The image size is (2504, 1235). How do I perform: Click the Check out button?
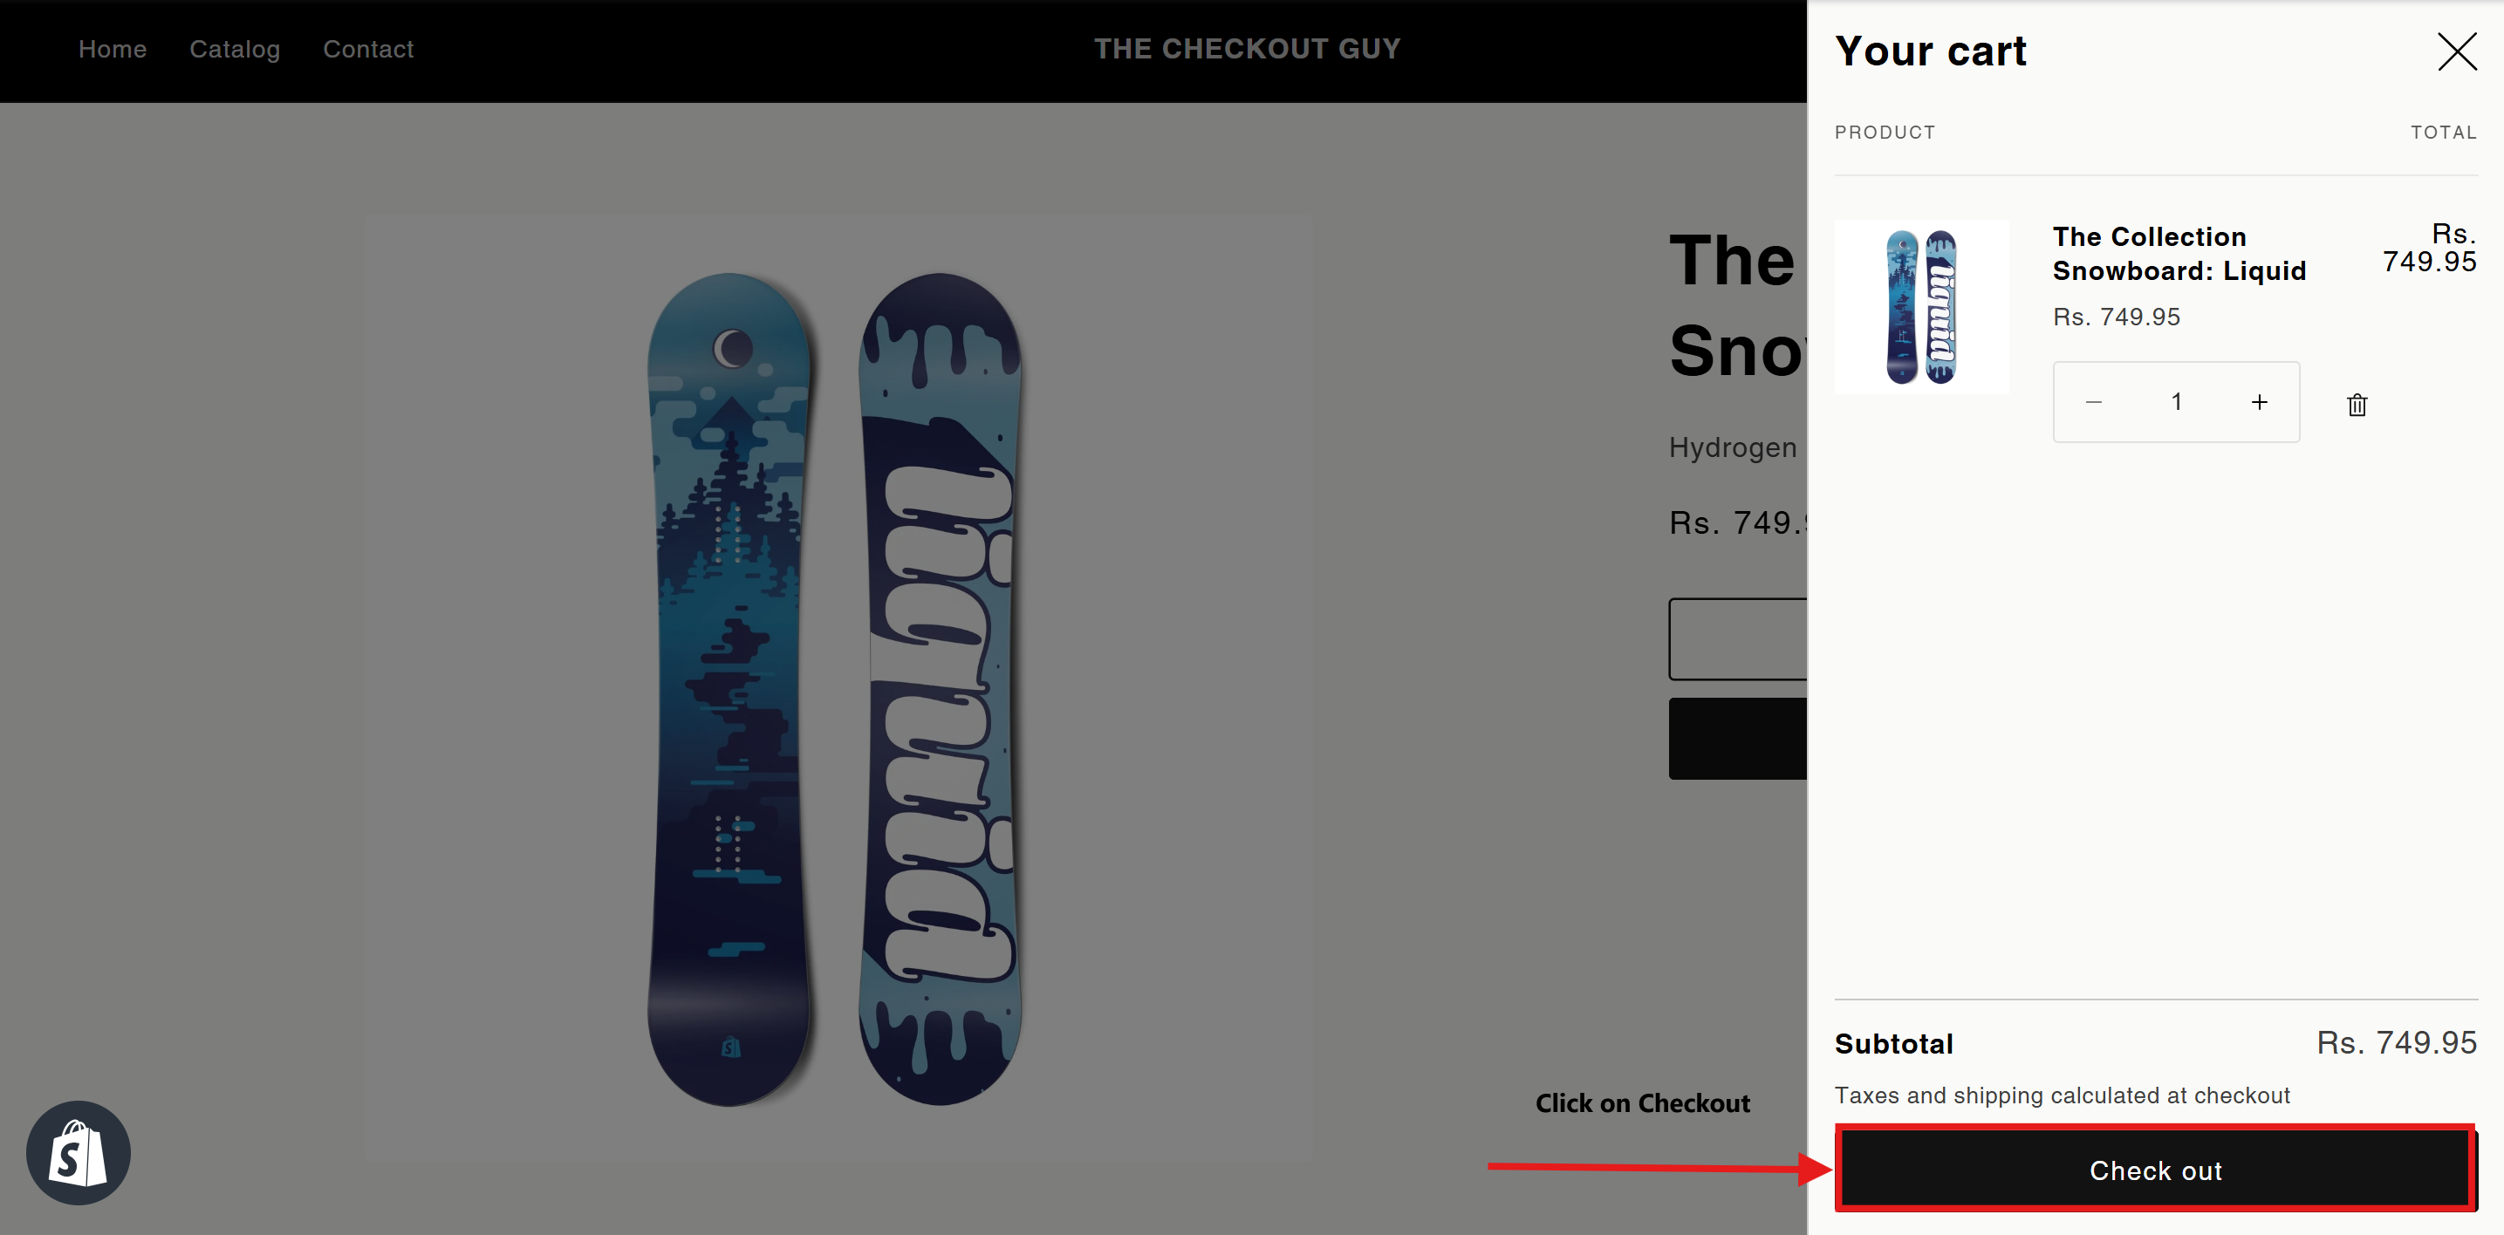click(x=2155, y=1170)
